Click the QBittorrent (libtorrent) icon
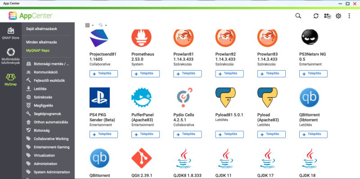Viewport: 360px width, 179px height. click(309, 98)
